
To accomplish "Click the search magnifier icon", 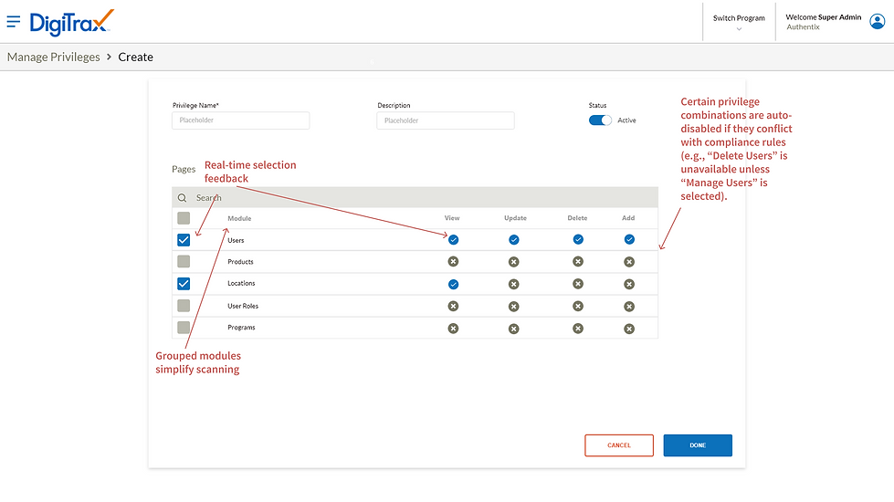I will click(x=183, y=198).
